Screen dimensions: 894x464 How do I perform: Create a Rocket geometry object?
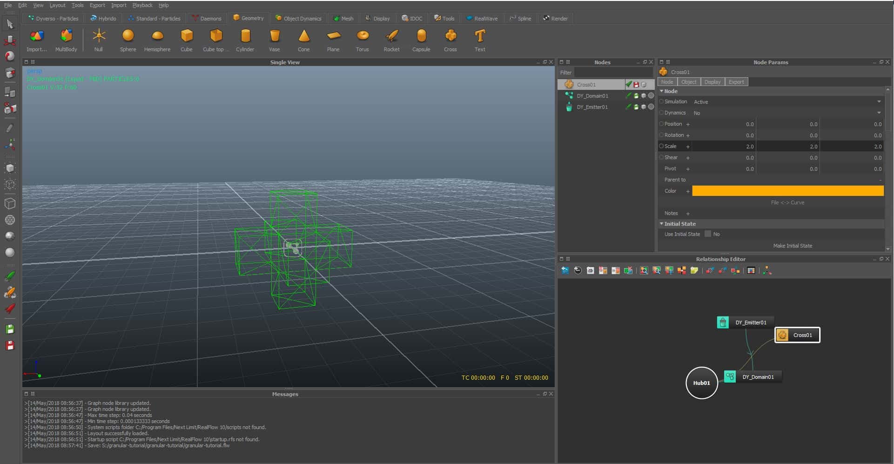click(x=391, y=40)
